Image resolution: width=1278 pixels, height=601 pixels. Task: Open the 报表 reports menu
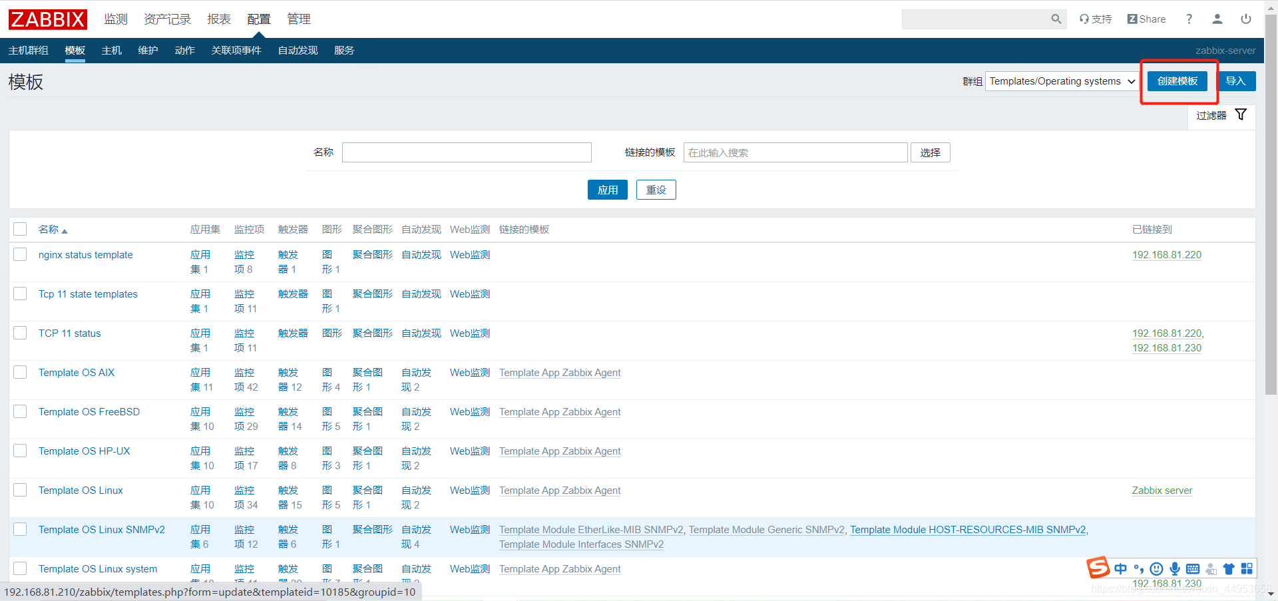pos(219,19)
